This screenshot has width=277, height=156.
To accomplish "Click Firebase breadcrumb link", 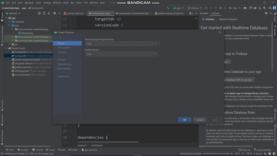I will pos(210,19).
